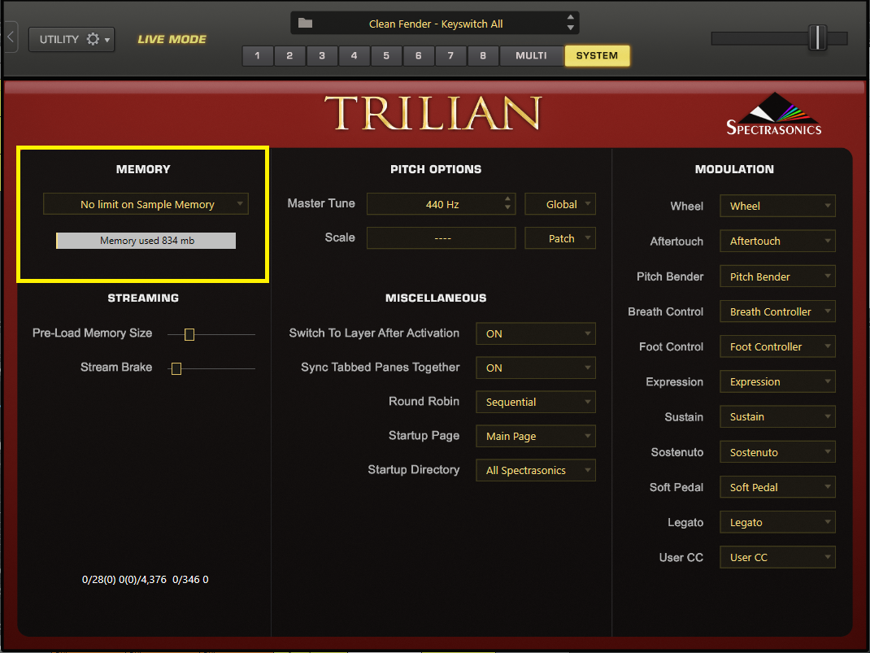
Task: Click the Stream Brake slider handle
Action: click(x=176, y=368)
